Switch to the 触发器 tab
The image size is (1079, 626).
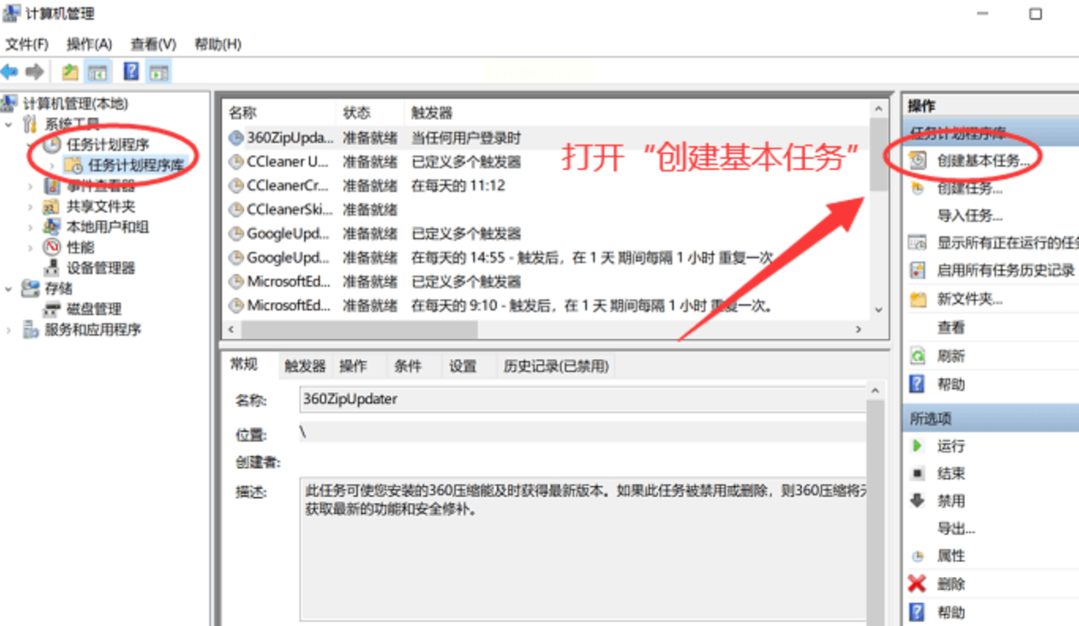coord(305,366)
